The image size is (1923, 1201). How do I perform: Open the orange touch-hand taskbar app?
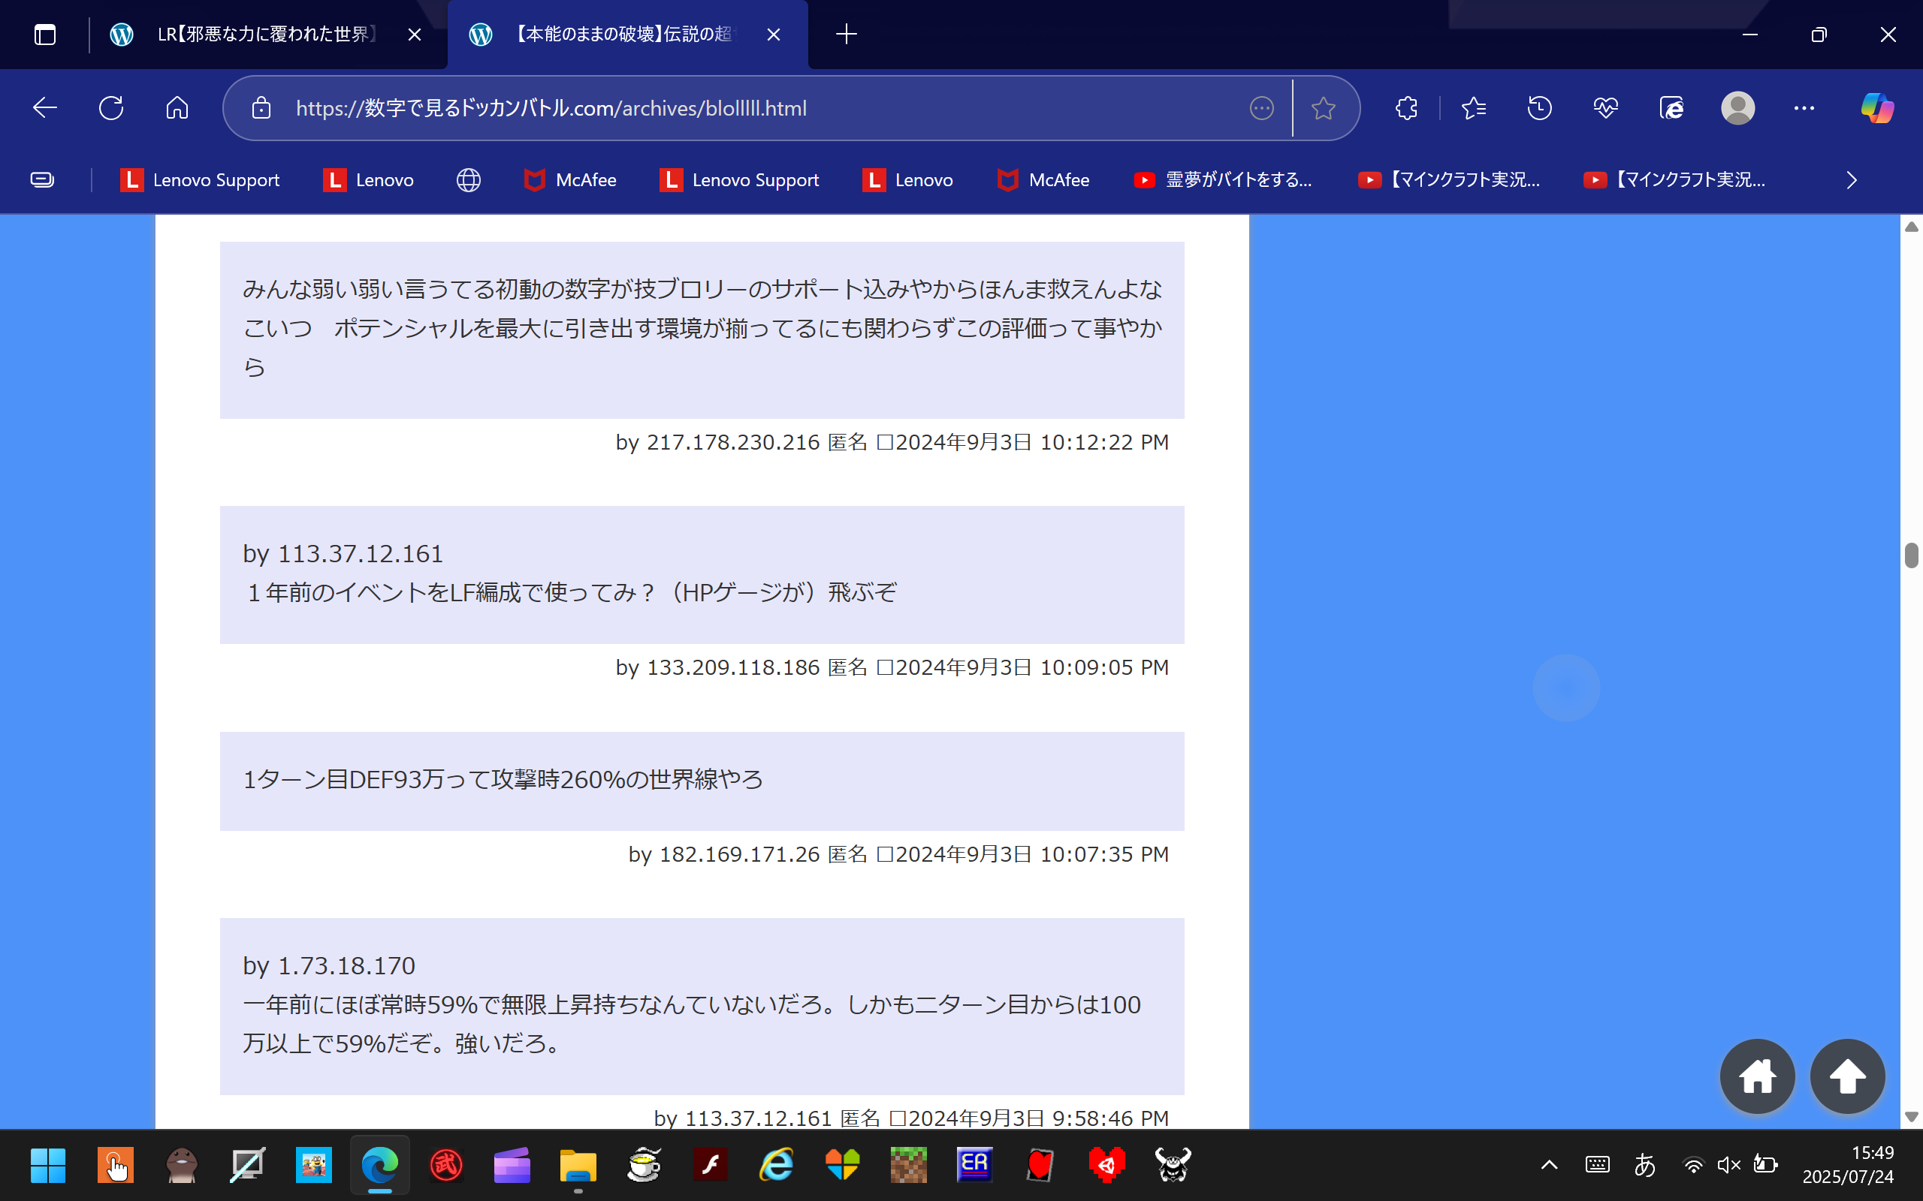click(x=115, y=1165)
